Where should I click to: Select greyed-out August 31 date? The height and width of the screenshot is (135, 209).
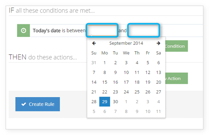[x=94, y=63]
